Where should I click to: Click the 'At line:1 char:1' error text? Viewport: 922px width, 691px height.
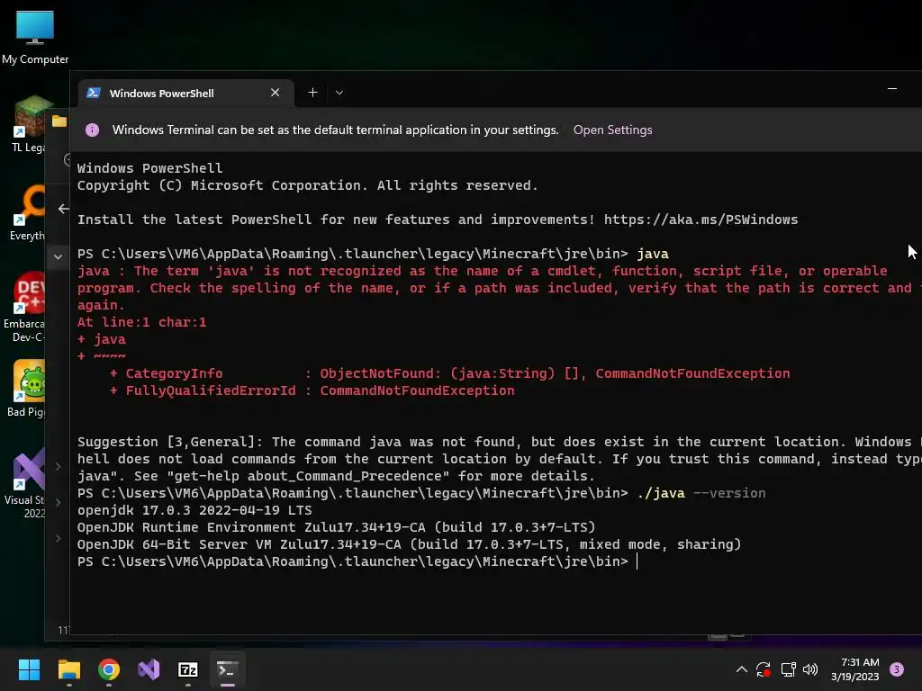tap(141, 322)
